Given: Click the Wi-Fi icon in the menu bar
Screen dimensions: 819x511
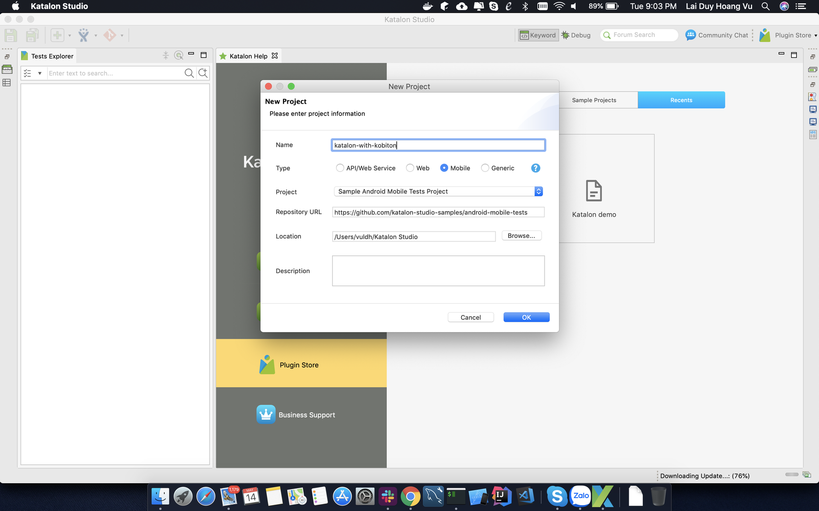Looking at the screenshot, I should (559, 6).
